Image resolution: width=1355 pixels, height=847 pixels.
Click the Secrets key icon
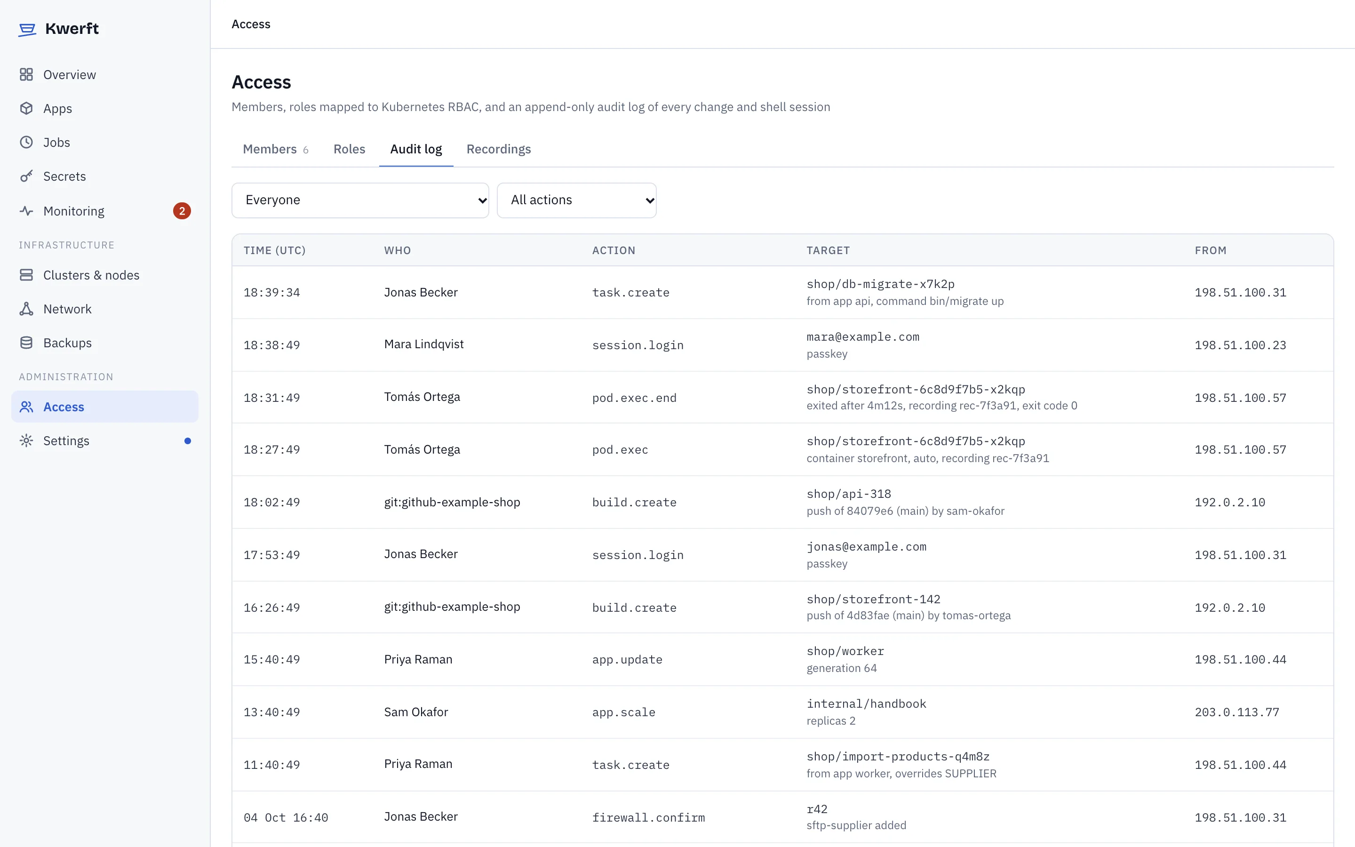[x=26, y=176]
